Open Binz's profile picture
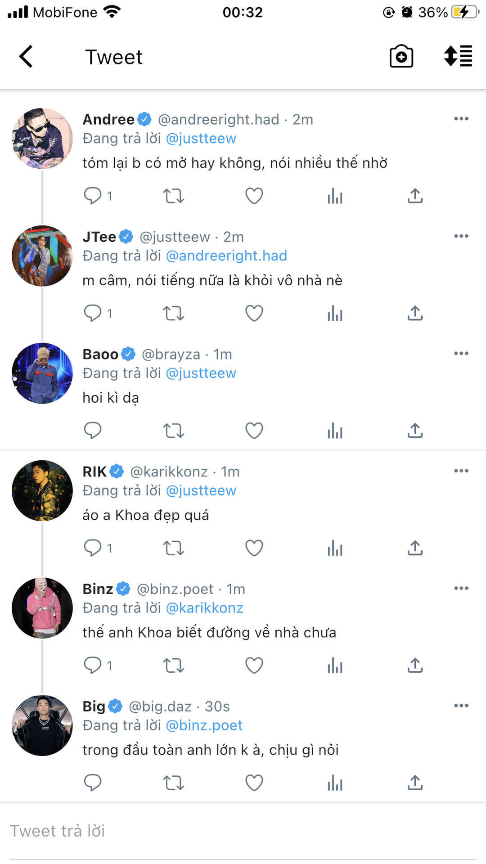Viewport: 486px width, 864px height. pos(42,608)
